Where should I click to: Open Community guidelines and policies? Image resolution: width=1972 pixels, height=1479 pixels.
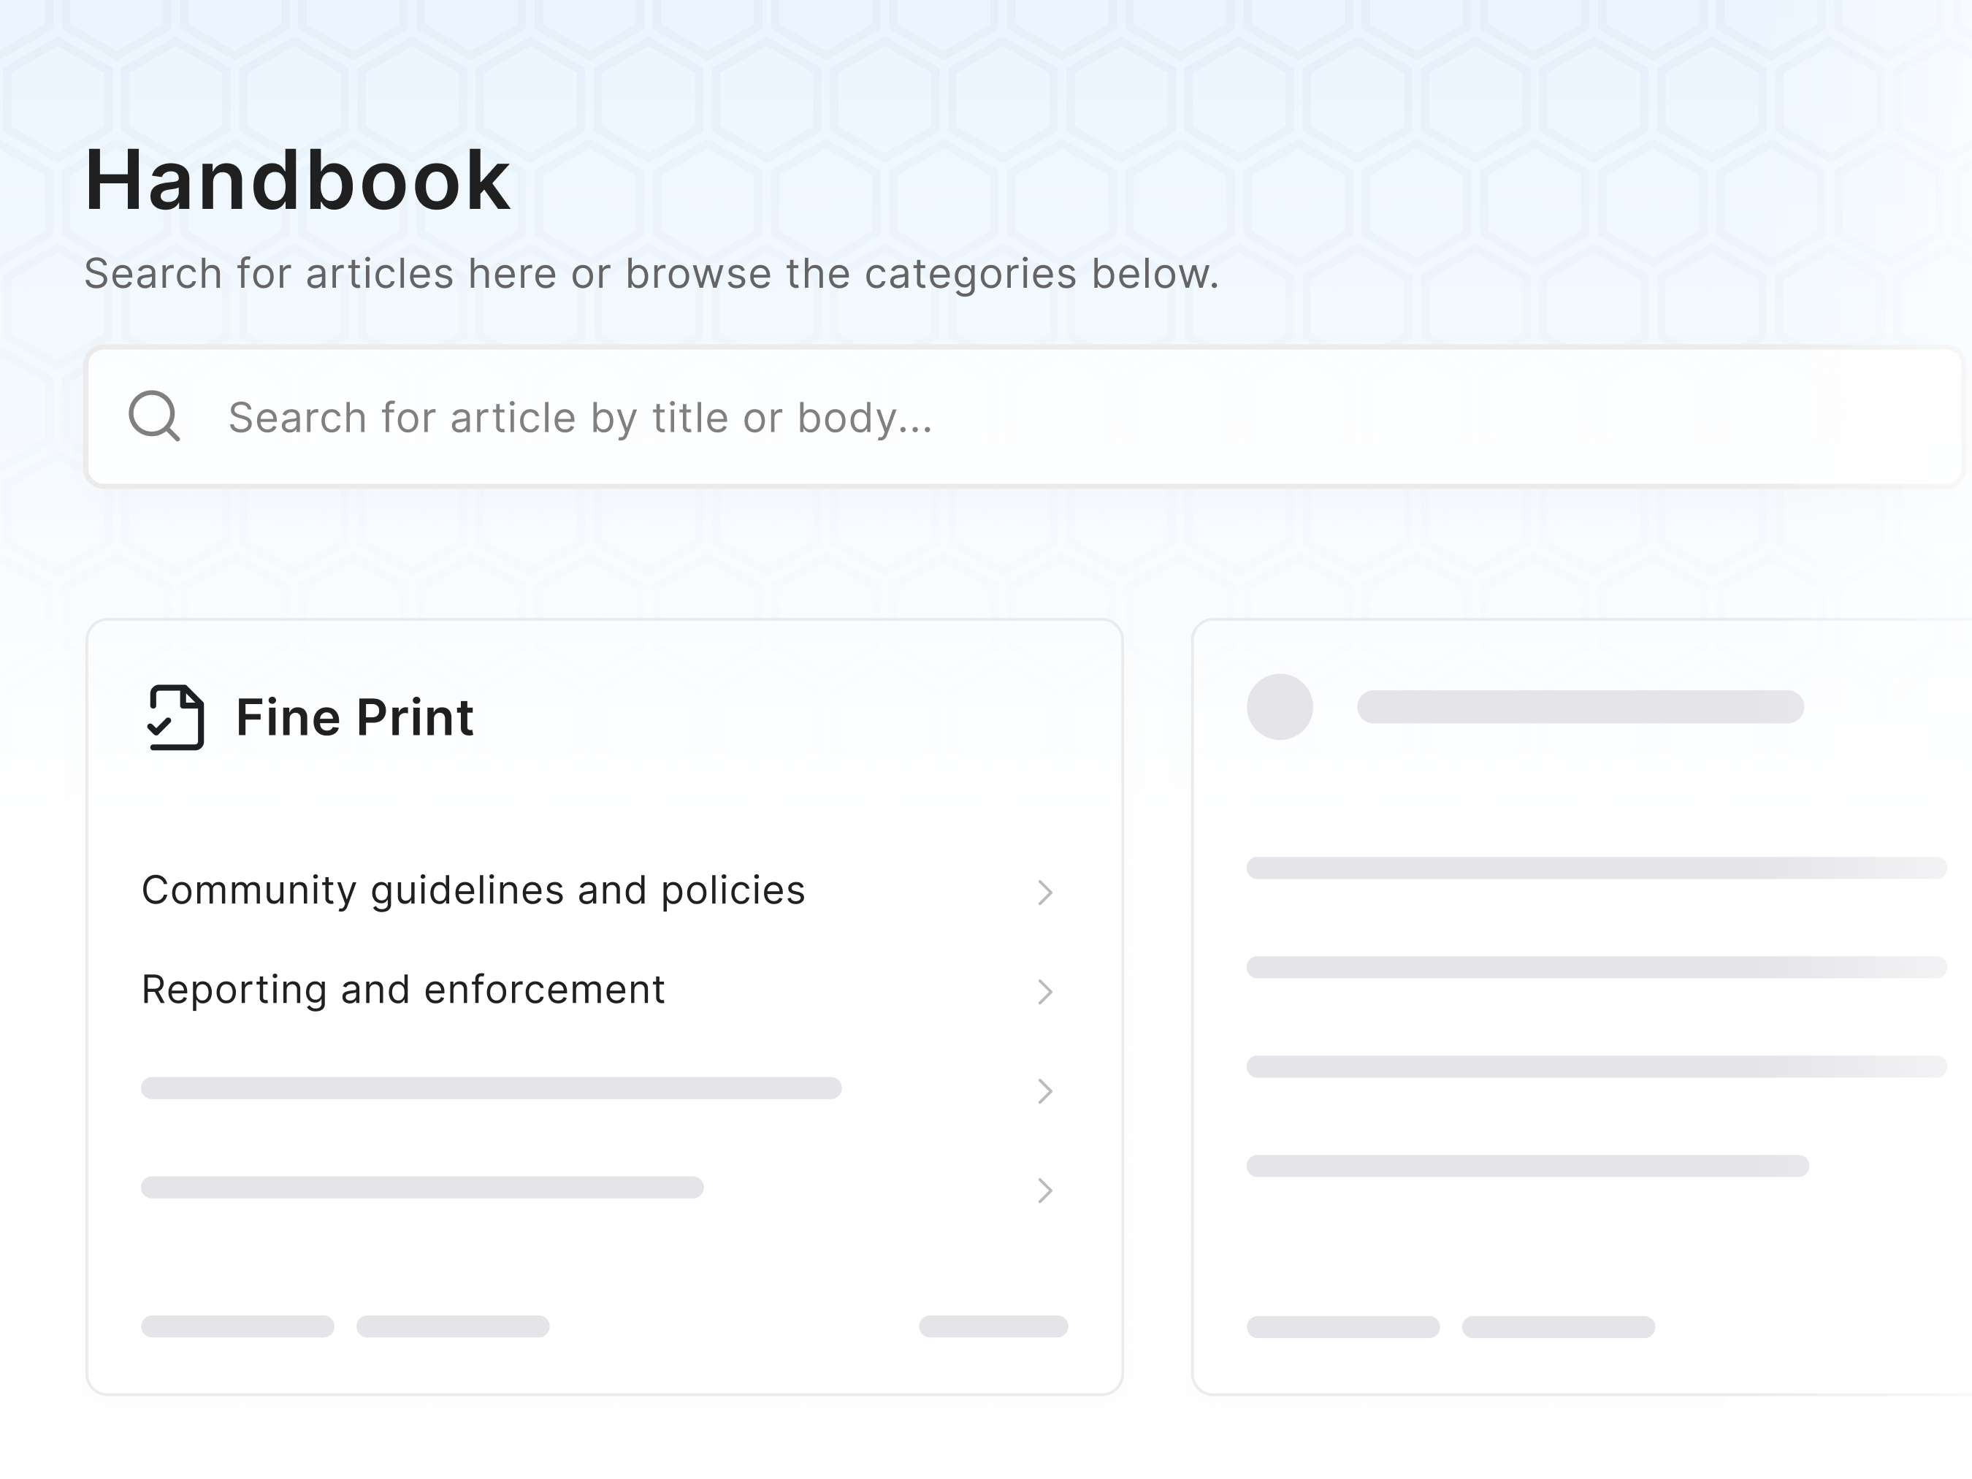click(x=473, y=890)
